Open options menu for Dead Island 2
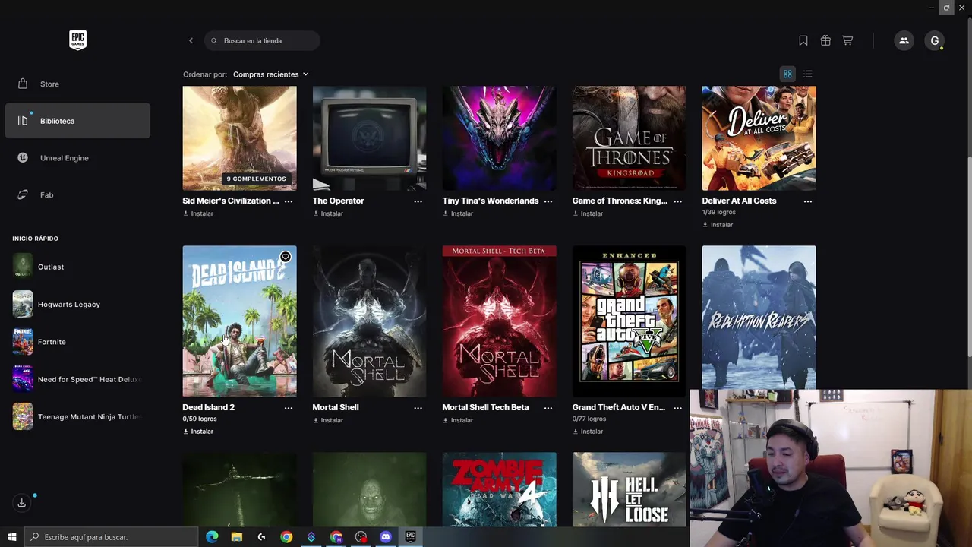Image resolution: width=972 pixels, height=547 pixels. point(289,408)
